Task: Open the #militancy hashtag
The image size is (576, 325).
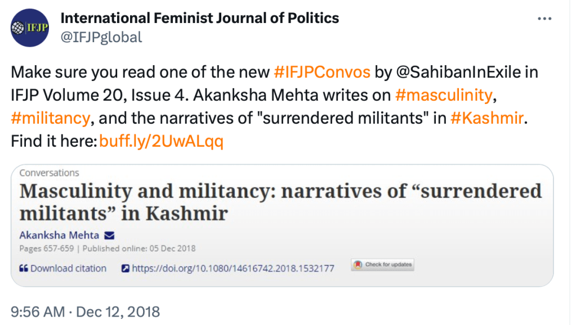Action: pyautogui.click(x=50, y=119)
